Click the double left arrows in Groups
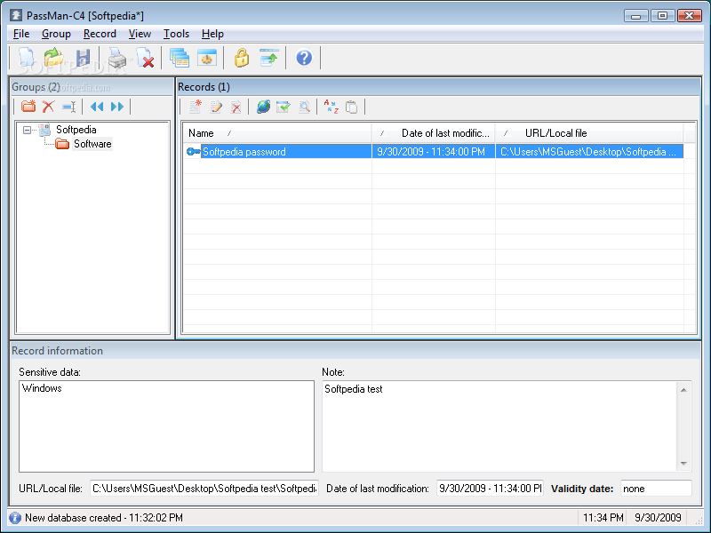This screenshot has width=711, height=533. [x=97, y=107]
